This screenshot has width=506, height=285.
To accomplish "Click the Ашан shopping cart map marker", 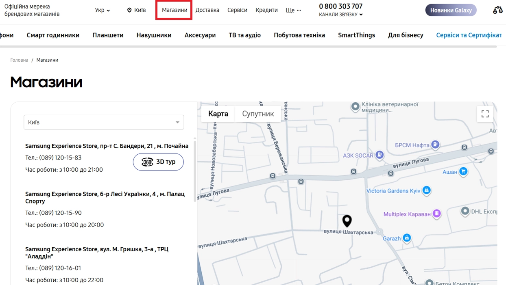I will [x=463, y=172].
